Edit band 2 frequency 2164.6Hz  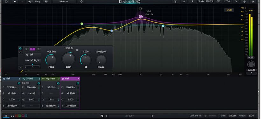coord(32,87)
